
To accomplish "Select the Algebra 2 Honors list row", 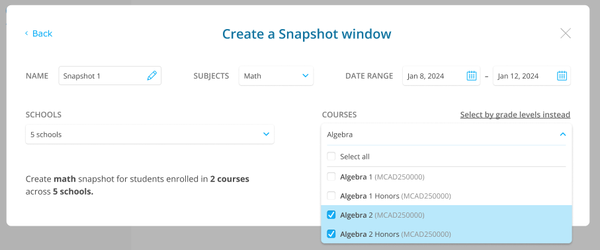I will click(x=446, y=234).
